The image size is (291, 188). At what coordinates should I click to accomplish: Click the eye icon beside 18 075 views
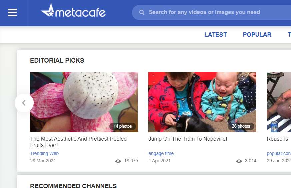118,161
